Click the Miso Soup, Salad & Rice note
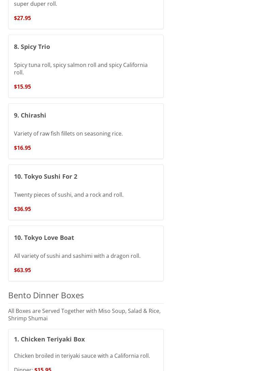This screenshot has height=371, width=262. coord(84,315)
